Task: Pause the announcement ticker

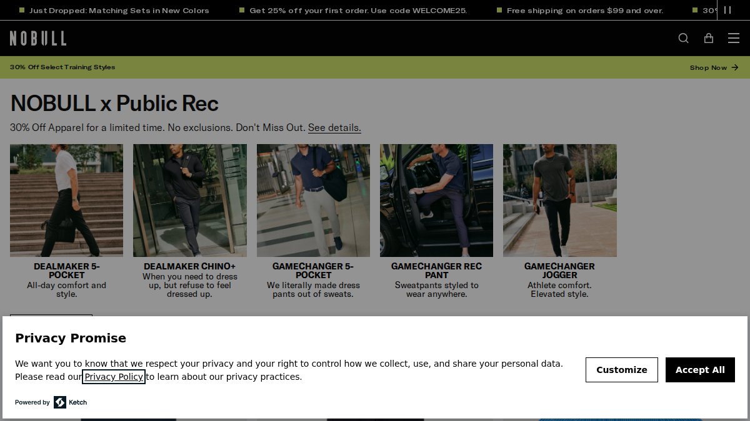Action: [x=727, y=10]
